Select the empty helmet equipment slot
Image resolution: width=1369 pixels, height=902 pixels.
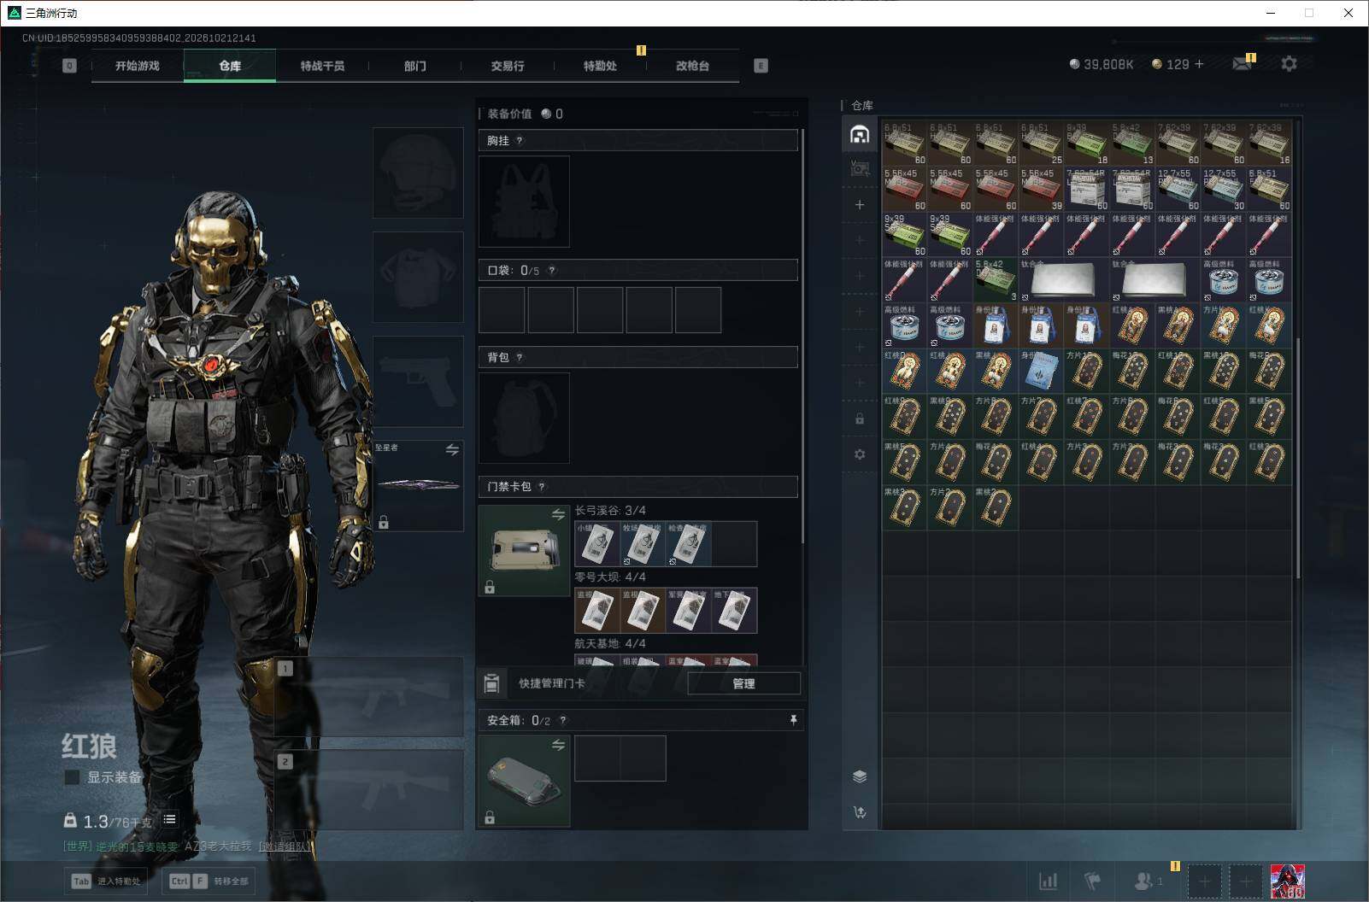tap(418, 173)
